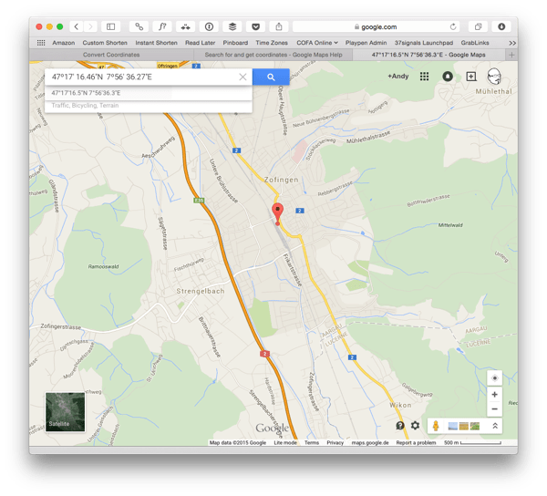Open the COFA Online bookmarks dropdown
The image size is (547, 496).
tap(317, 43)
